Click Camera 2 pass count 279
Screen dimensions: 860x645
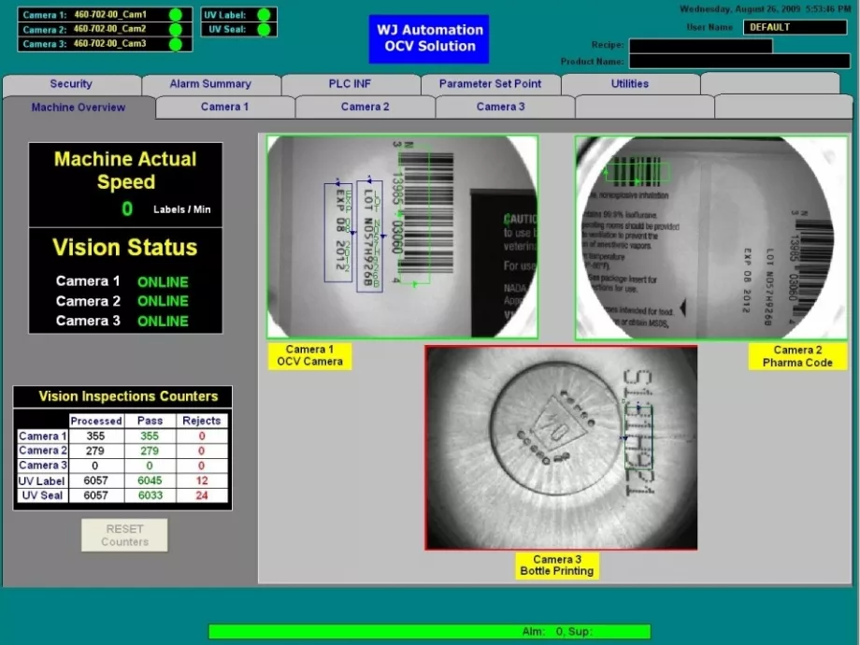point(150,451)
